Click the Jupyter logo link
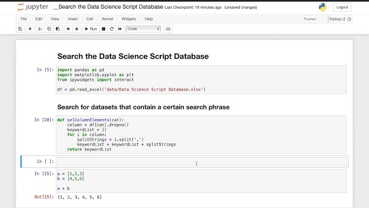The image size is (369, 208). 33,7
